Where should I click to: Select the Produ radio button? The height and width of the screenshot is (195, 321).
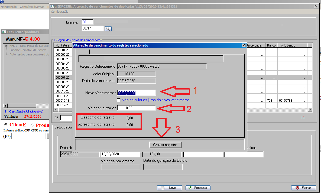coord(32,125)
